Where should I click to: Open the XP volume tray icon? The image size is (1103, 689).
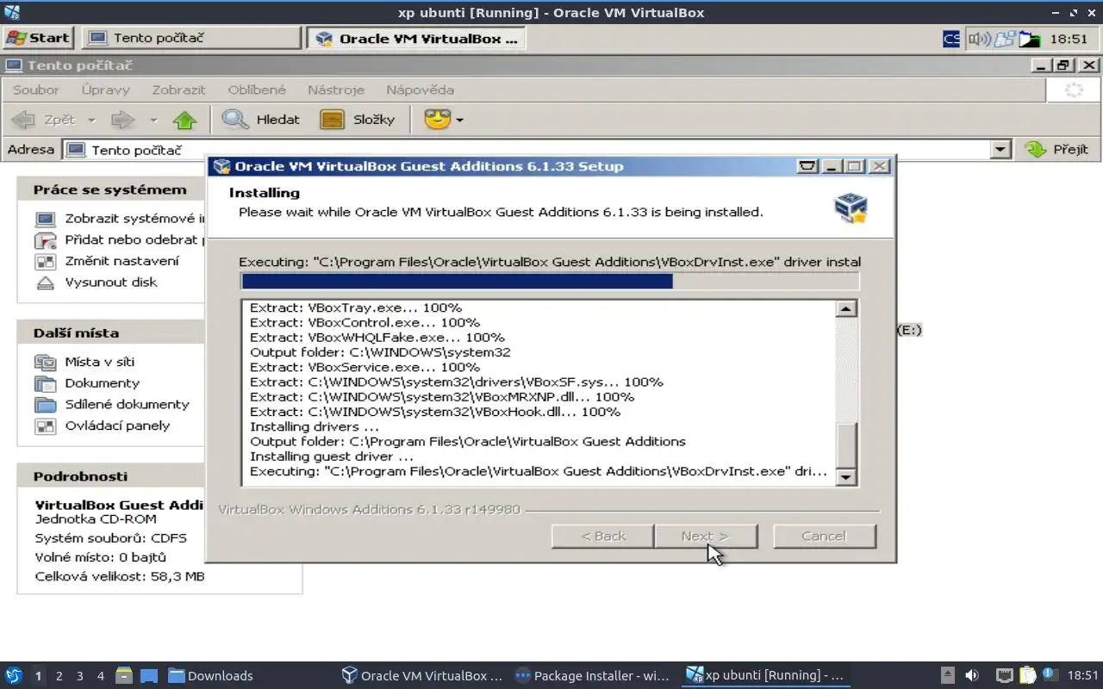pyautogui.click(x=979, y=39)
